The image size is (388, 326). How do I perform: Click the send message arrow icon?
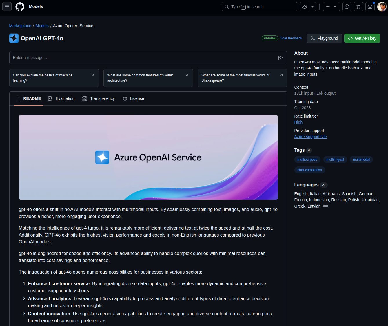tap(280, 58)
